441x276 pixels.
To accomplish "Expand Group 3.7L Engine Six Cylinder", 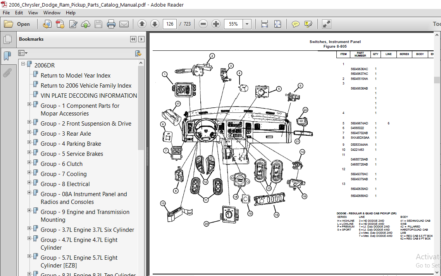I will [x=29, y=228].
